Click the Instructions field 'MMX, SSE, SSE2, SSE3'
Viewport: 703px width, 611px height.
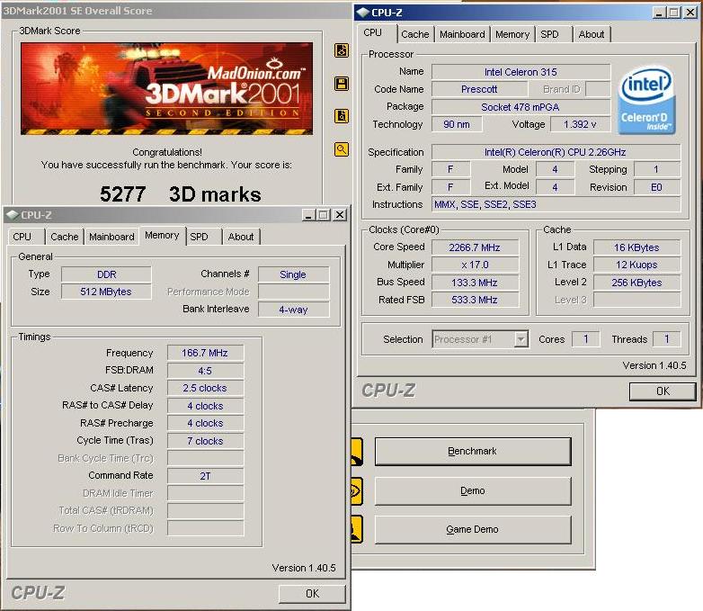pos(556,204)
